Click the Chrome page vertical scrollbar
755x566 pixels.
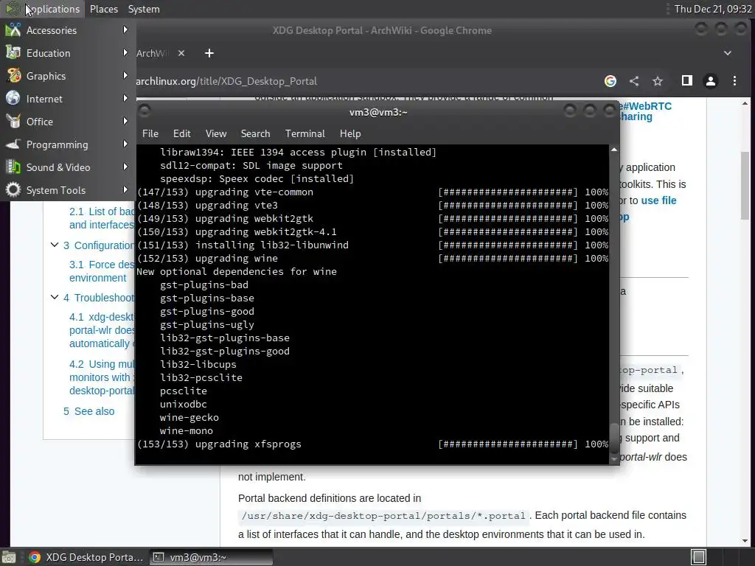[745, 185]
